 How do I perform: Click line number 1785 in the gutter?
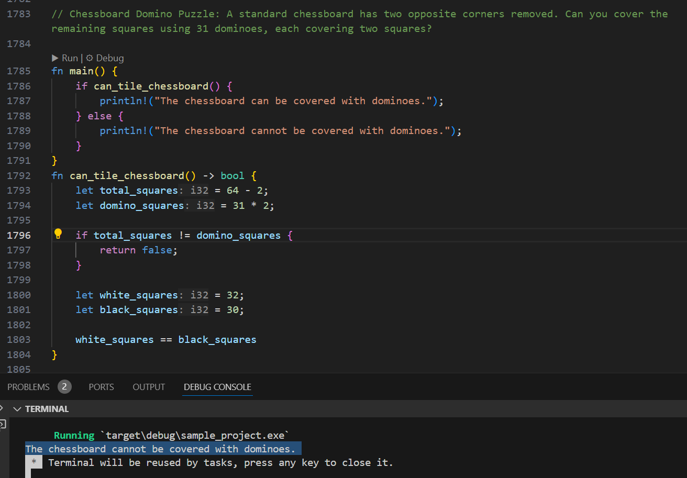(19, 71)
